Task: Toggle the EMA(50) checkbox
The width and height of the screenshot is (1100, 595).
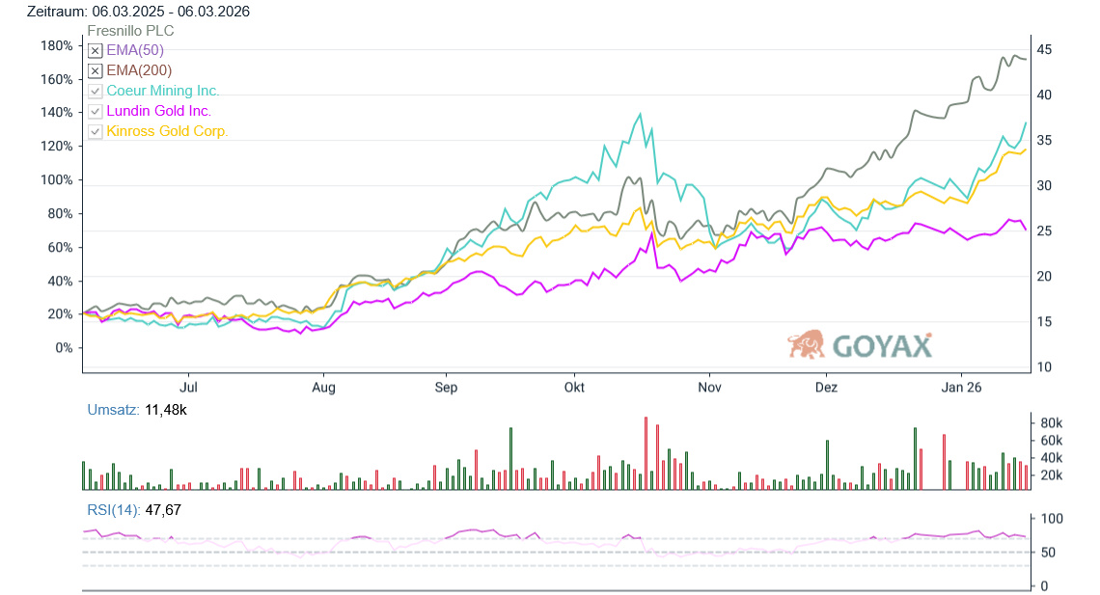Action: coord(95,51)
